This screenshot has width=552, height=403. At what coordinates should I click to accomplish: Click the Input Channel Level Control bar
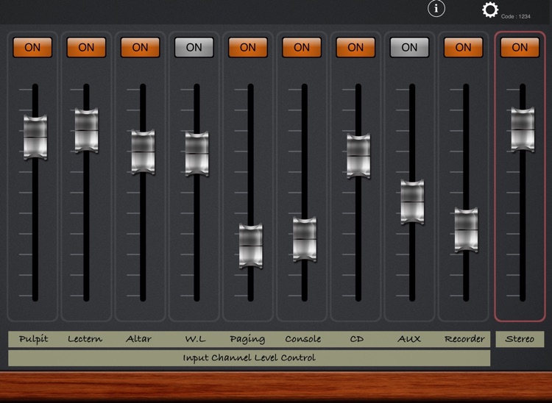click(x=250, y=358)
